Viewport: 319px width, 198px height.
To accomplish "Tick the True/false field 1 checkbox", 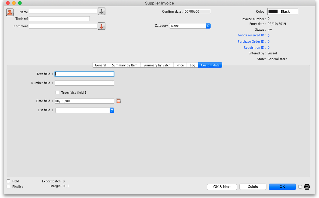I will (57, 93).
